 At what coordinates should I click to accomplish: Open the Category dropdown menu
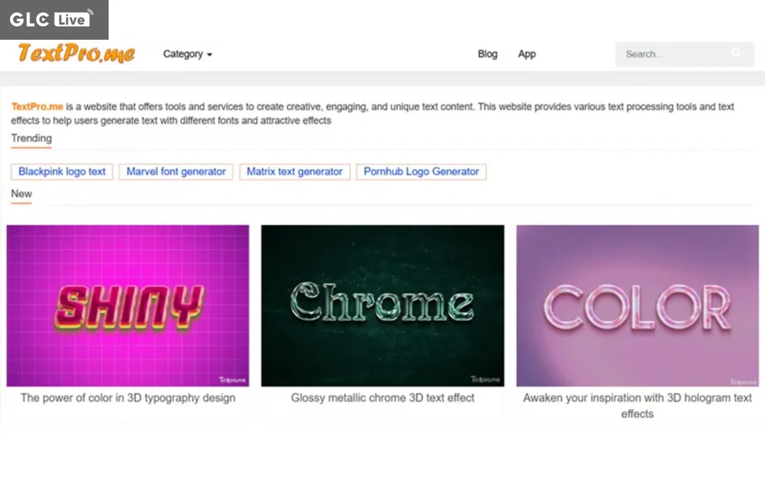click(187, 54)
